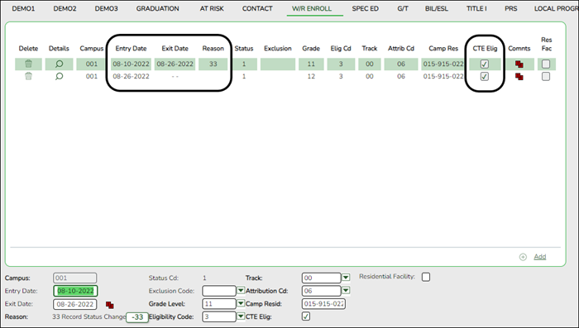
Task: Toggle CTE Elig checkbox in grade 11 row
Action: [x=485, y=64]
